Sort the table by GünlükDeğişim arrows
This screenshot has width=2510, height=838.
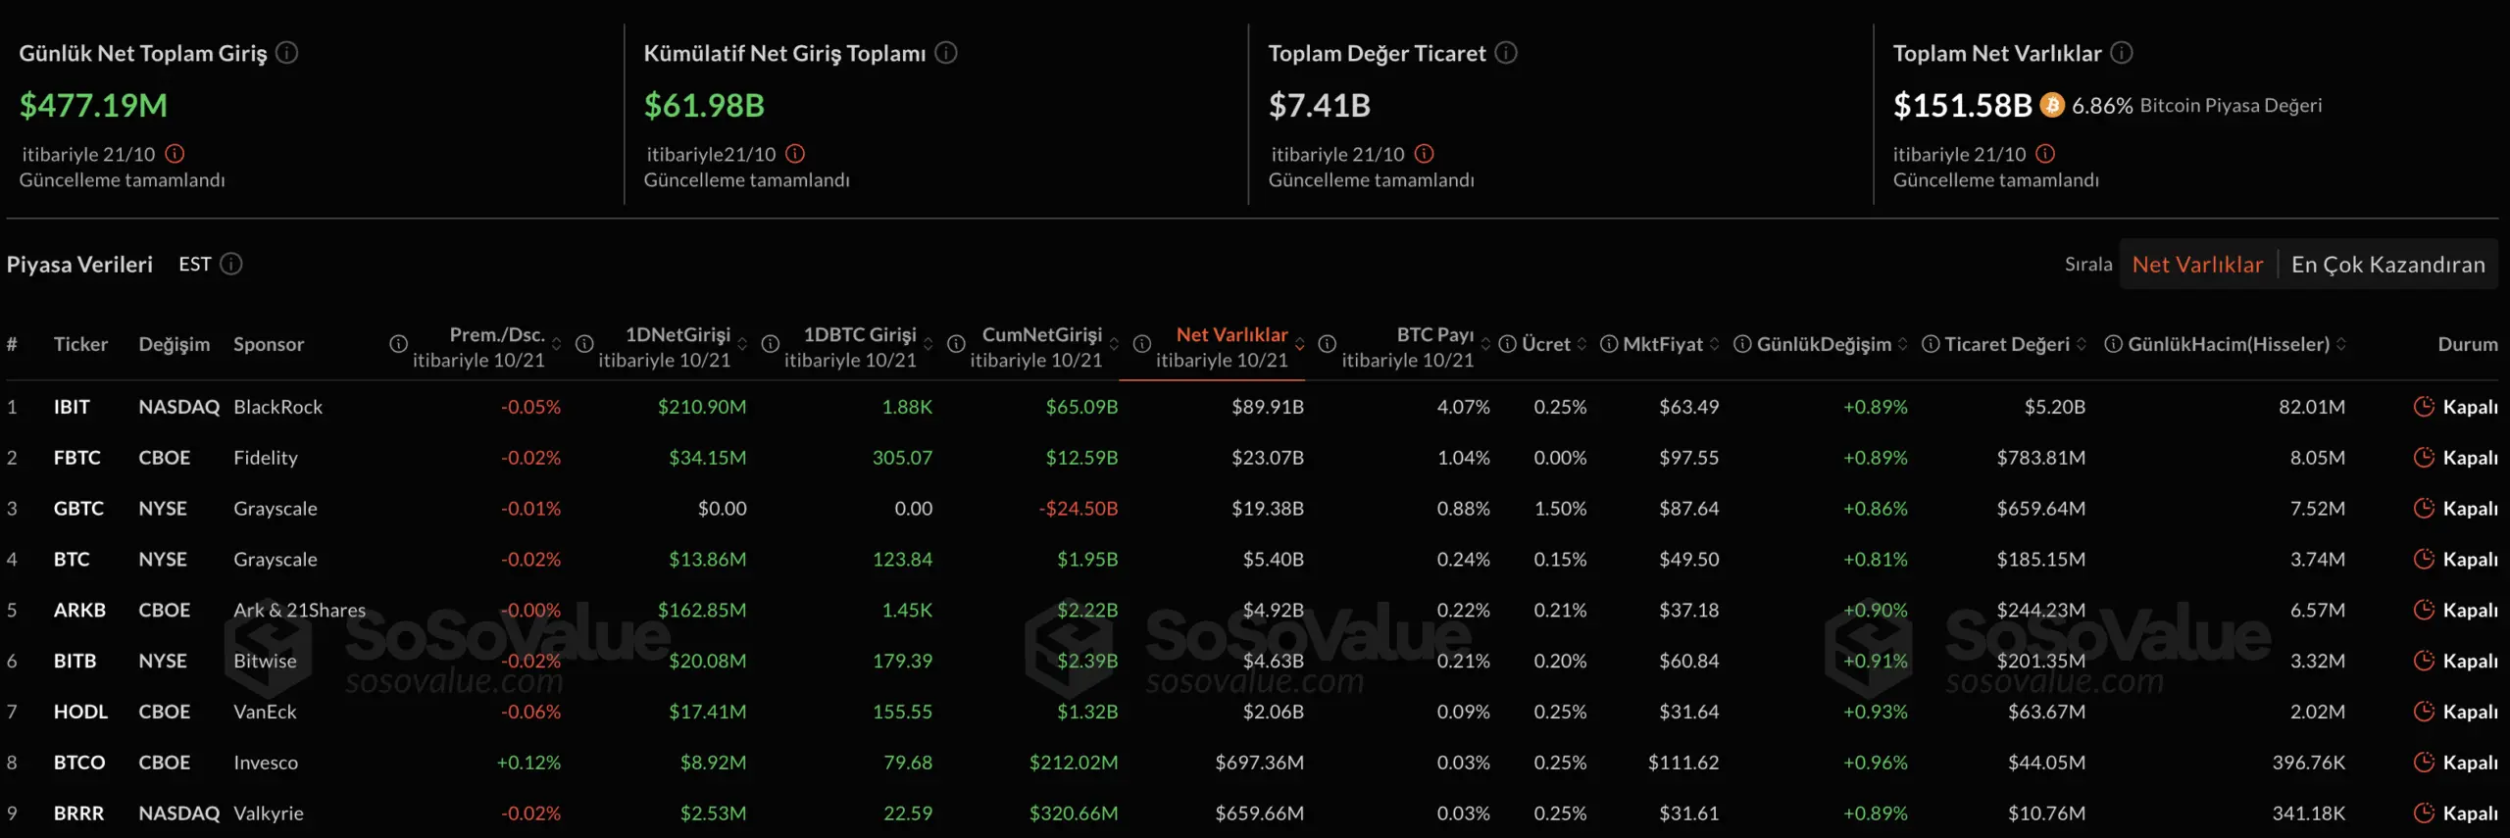click(x=1903, y=344)
